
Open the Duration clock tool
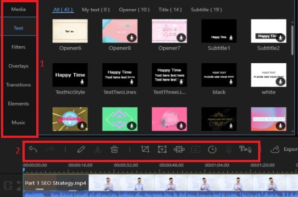click(212, 149)
